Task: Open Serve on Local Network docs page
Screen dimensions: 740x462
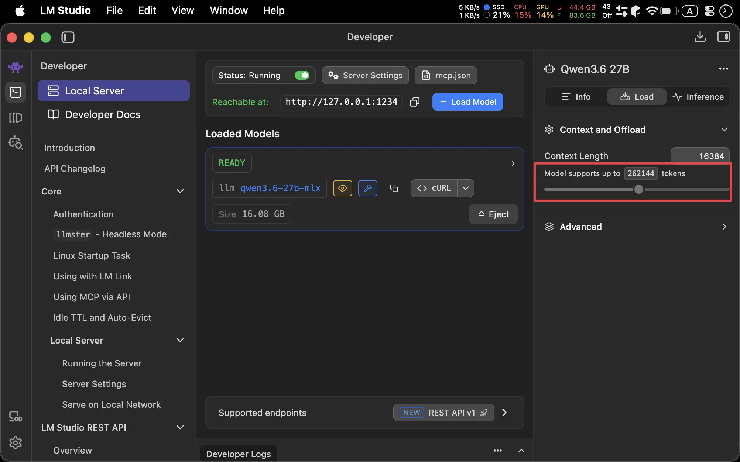Action: pos(111,404)
